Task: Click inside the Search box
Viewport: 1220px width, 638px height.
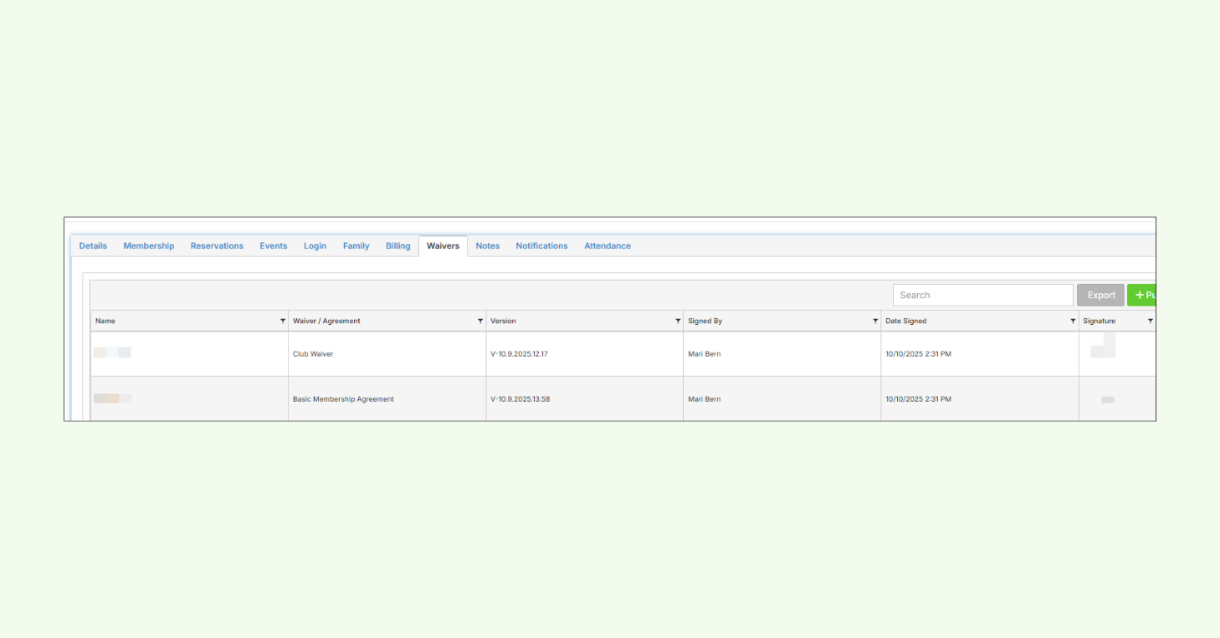Action: coord(982,295)
